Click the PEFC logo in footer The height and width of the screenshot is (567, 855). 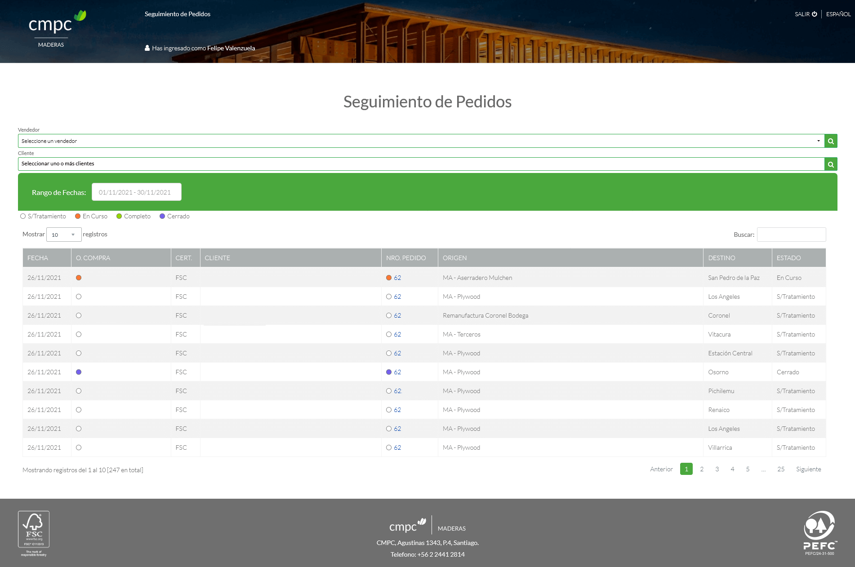point(819,533)
